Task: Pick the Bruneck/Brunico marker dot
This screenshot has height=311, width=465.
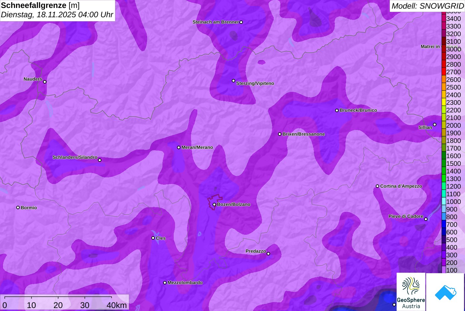Action: pos(337,110)
